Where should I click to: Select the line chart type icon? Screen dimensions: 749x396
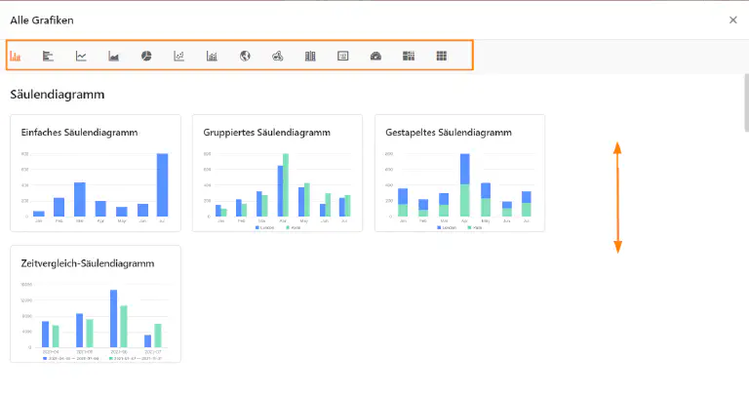click(81, 56)
